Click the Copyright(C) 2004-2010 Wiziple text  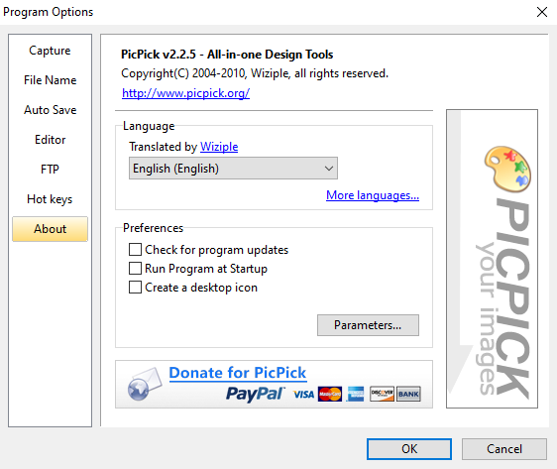pyautogui.click(x=255, y=73)
